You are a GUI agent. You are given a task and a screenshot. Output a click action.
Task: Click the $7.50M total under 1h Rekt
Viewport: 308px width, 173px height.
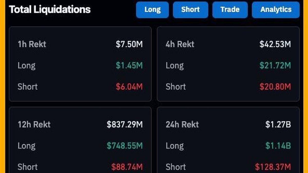tap(129, 44)
